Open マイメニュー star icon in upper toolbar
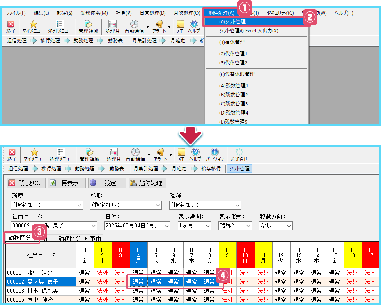This screenshot has width=381, height=305. pos(33,27)
